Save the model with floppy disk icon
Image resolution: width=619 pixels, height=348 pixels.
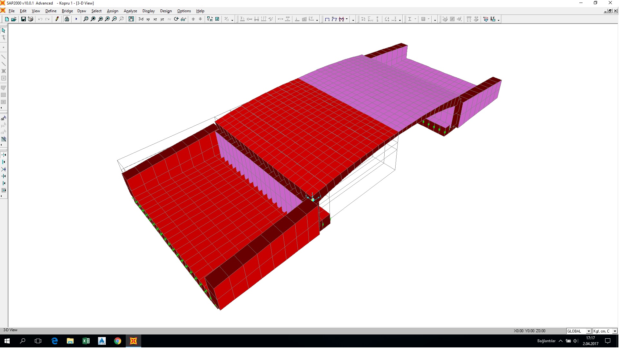pos(23,19)
